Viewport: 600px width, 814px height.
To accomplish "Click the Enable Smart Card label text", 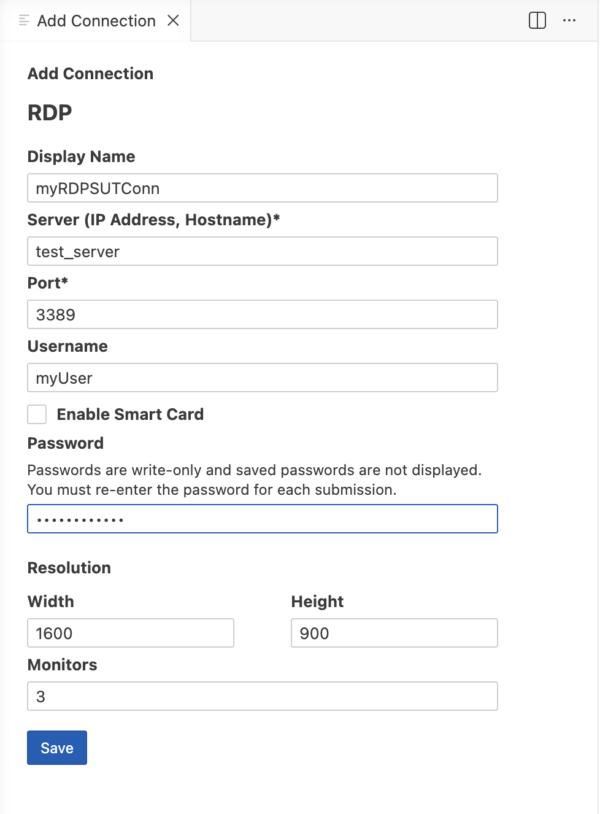I will tap(130, 414).
